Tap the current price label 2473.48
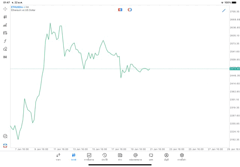Viewport: 240px width, 167px height. tap(234, 69)
